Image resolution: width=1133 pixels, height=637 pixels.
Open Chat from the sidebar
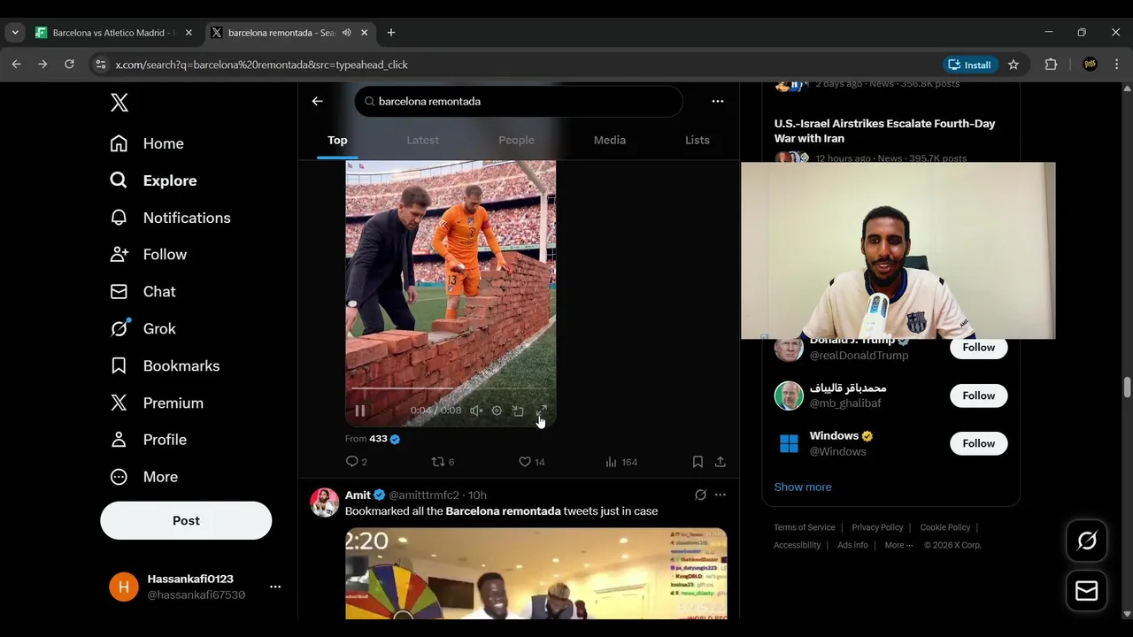[x=143, y=292]
